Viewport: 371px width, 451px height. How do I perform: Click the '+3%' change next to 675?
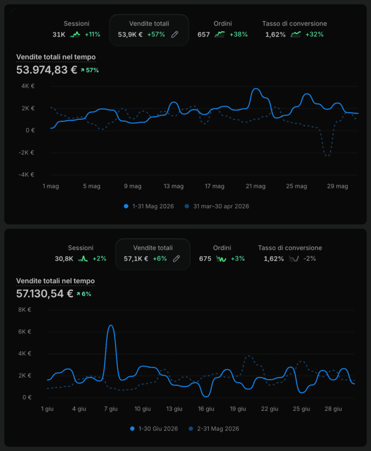click(238, 259)
